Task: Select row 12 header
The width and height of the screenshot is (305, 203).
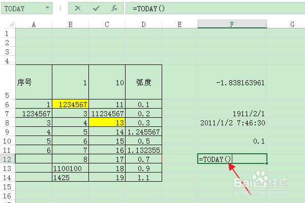Action: pyautogui.click(x=8, y=159)
